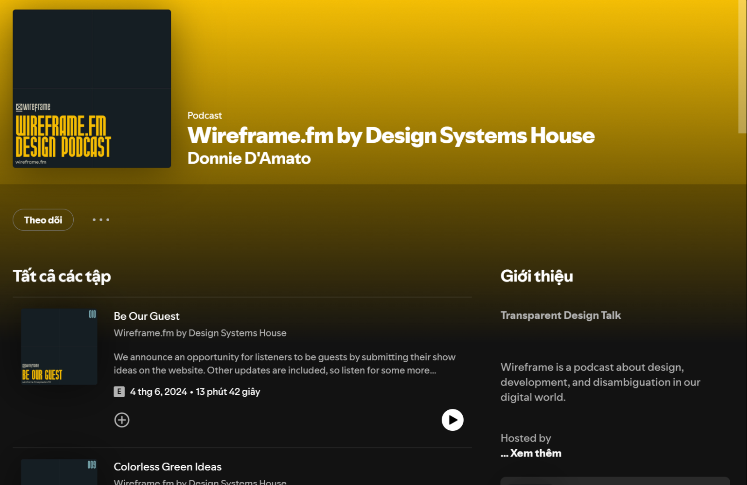Click the date 4 thg 6, 2024
The height and width of the screenshot is (485, 747).
[159, 392]
